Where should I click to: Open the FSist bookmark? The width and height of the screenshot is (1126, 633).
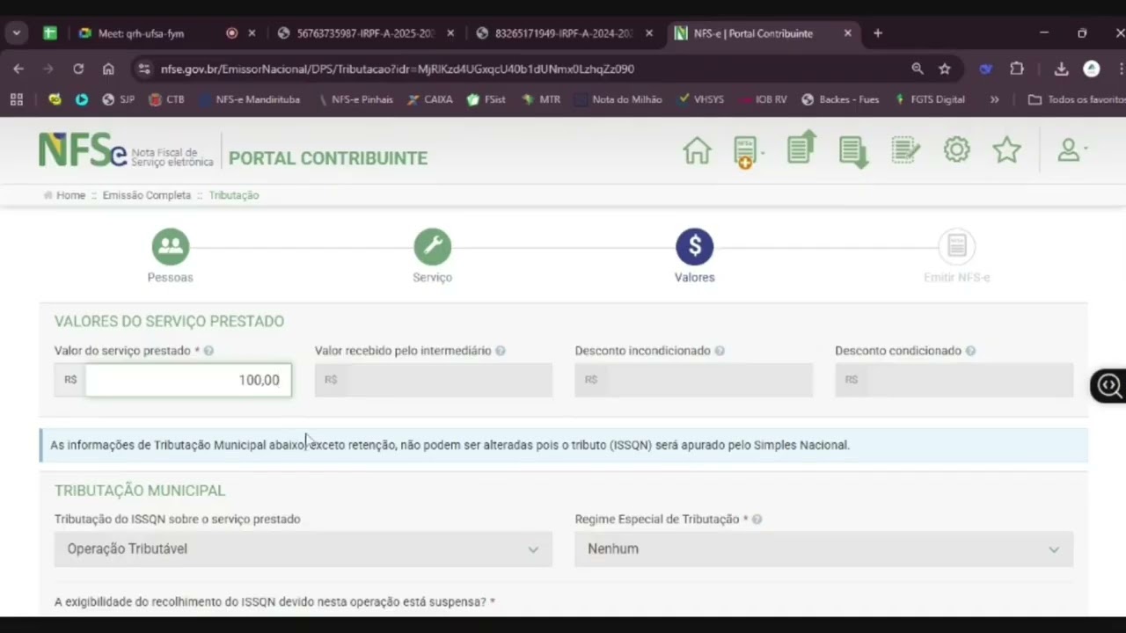486,99
